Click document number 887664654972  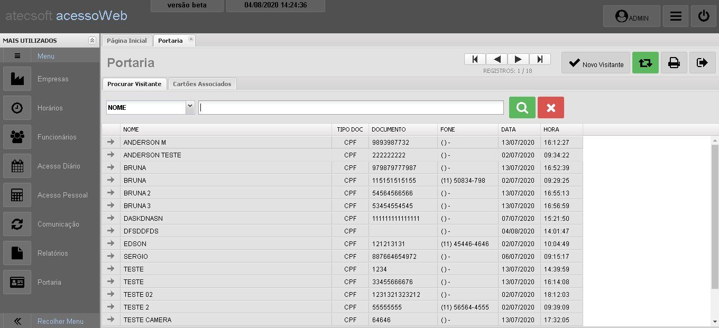(394, 257)
